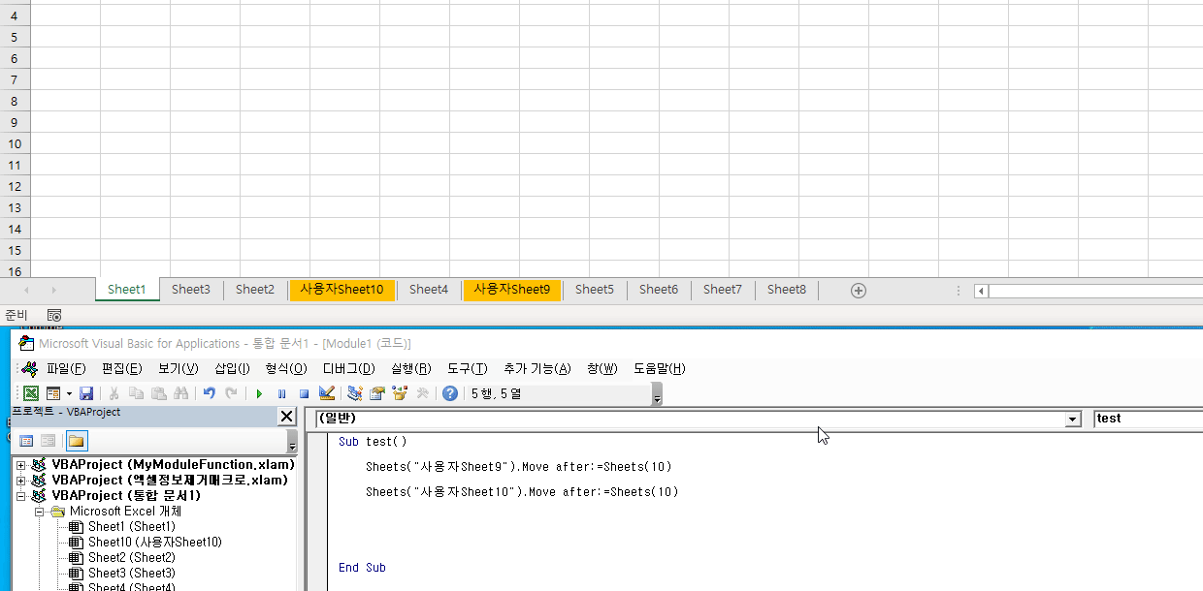Open the 도구(T) menu
The width and height of the screenshot is (1203, 591).
pyautogui.click(x=468, y=368)
